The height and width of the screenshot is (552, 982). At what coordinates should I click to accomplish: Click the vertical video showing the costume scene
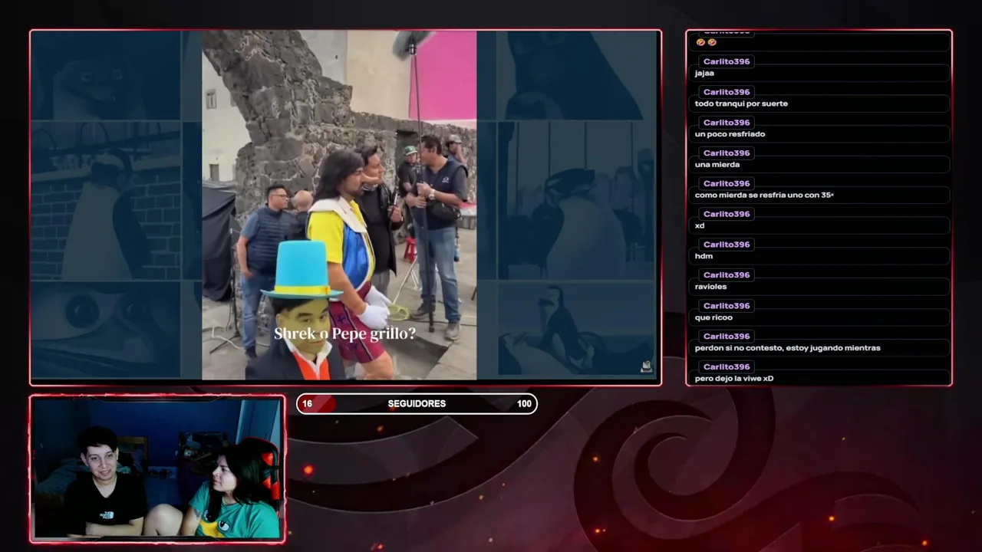pos(339,205)
